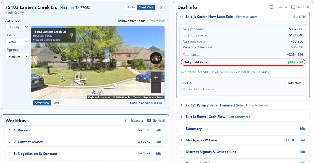Viewport: 314px width, 163px height.
Task: Enable Workflow Expand all checkbox
Action: tap(127, 121)
